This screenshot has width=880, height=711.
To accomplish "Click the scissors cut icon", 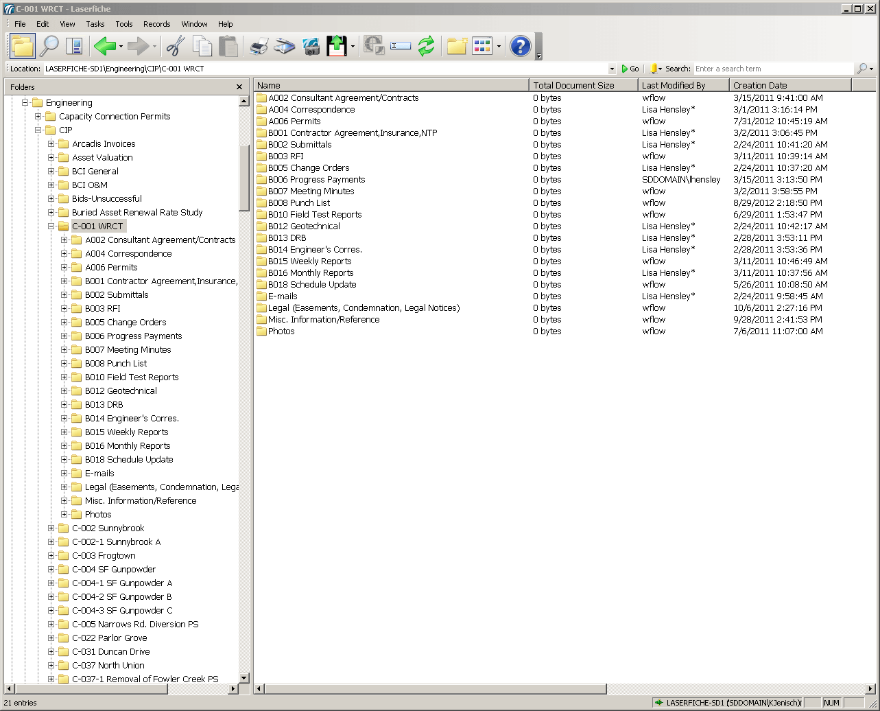I will pos(176,46).
